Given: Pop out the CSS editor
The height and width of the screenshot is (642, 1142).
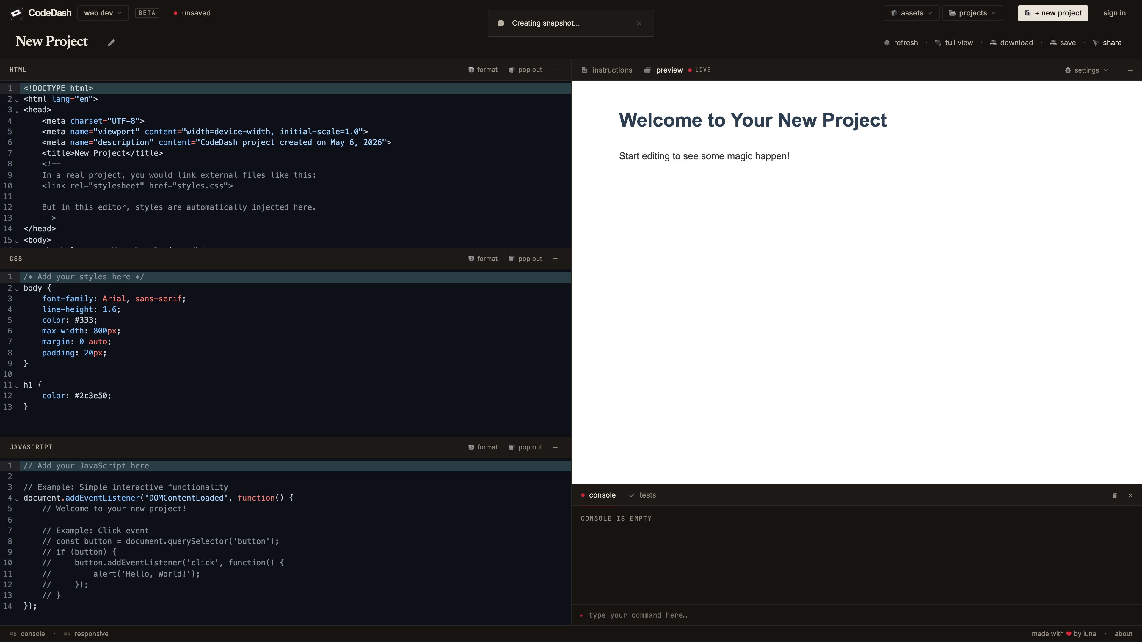Looking at the screenshot, I should (x=525, y=258).
